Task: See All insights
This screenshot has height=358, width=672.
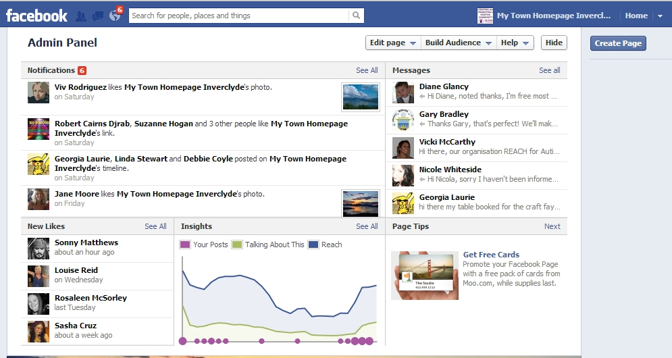Action: (367, 226)
